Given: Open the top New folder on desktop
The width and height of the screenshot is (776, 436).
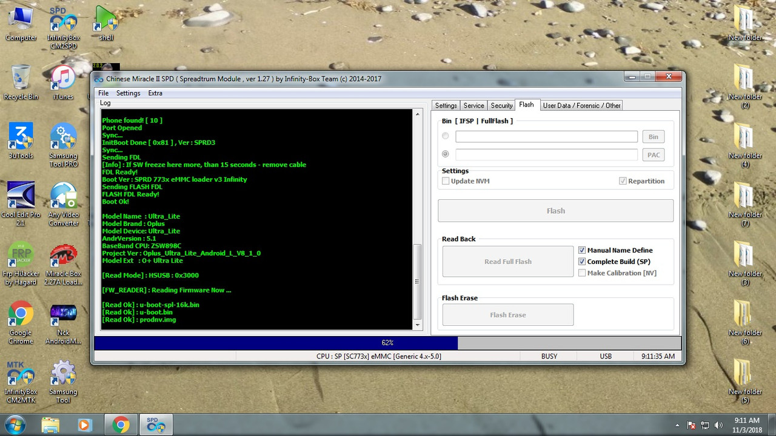Looking at the screenshot, I should [x=745, y=24].
